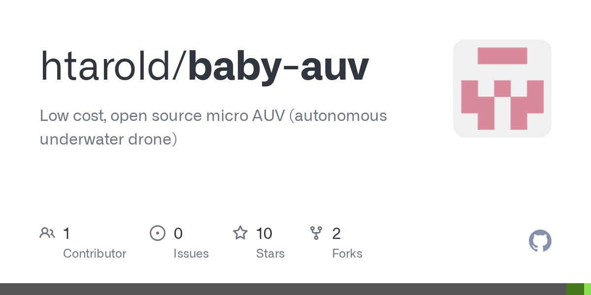Click the fork icon
Screen dimensions: 591x295
click(316, 233)
